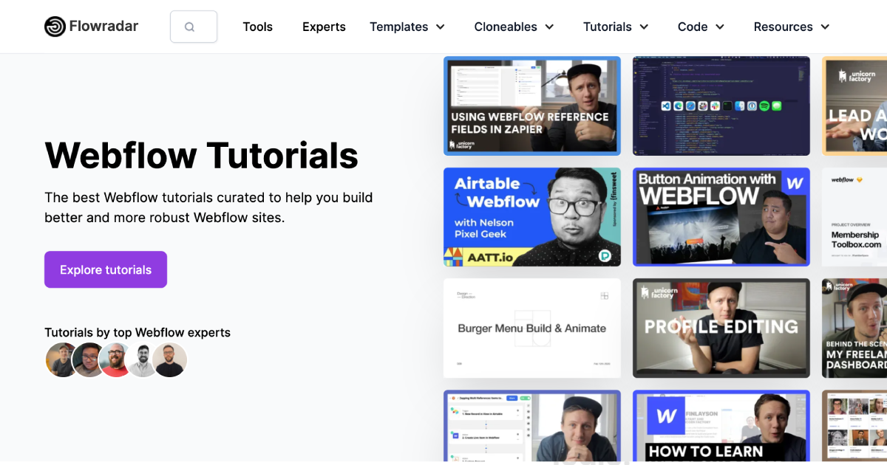
Task: Open the Button Animation with Webflow tutorial
Action: click(x=721, y=217)
